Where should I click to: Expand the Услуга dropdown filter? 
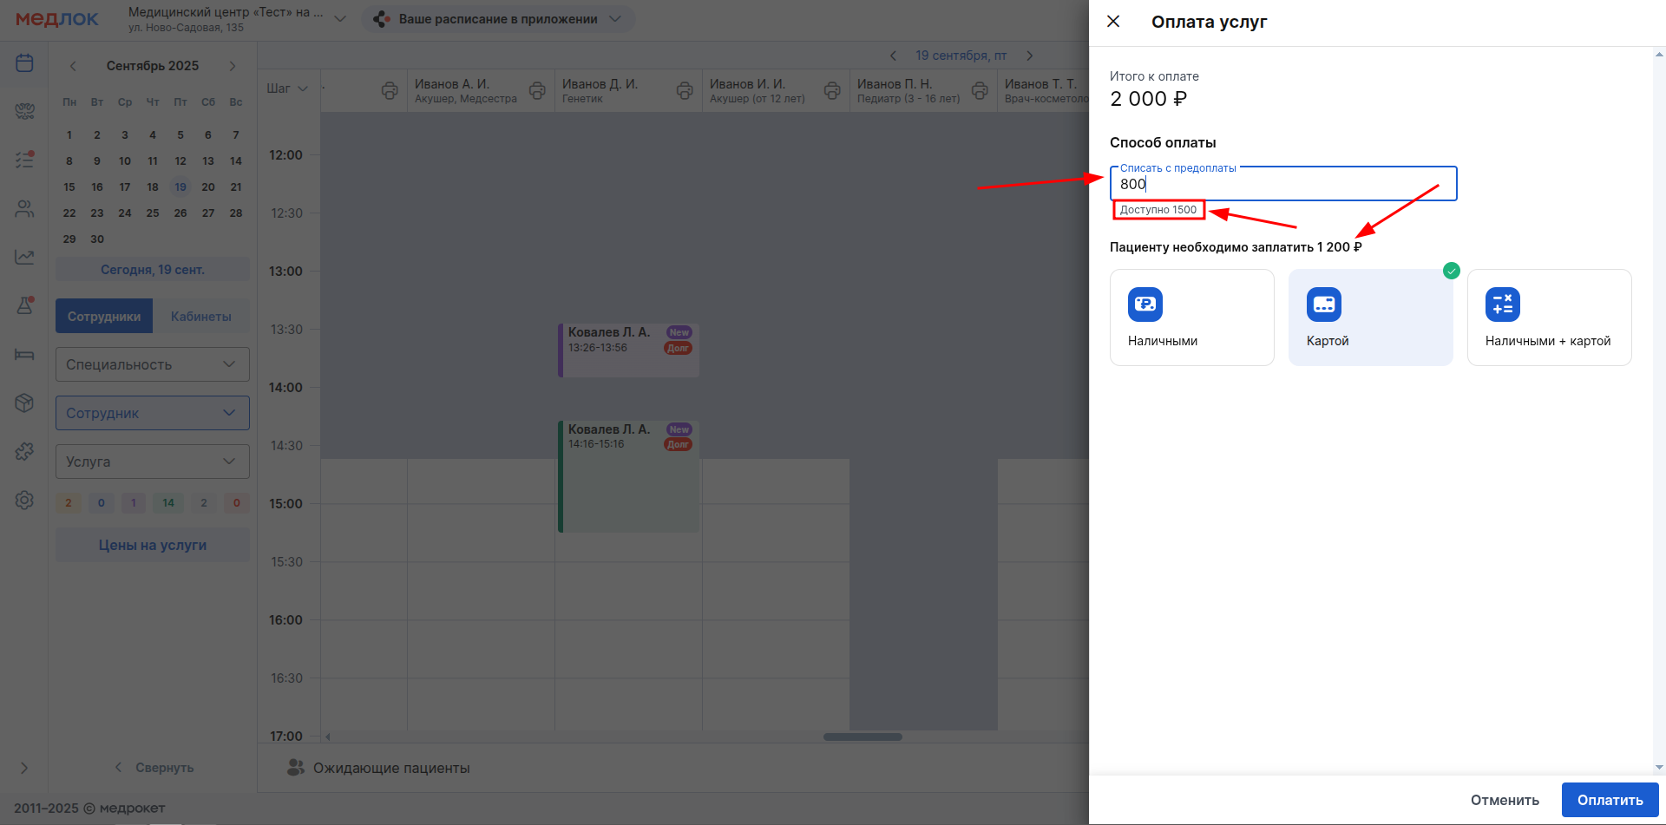coord(152,462)
